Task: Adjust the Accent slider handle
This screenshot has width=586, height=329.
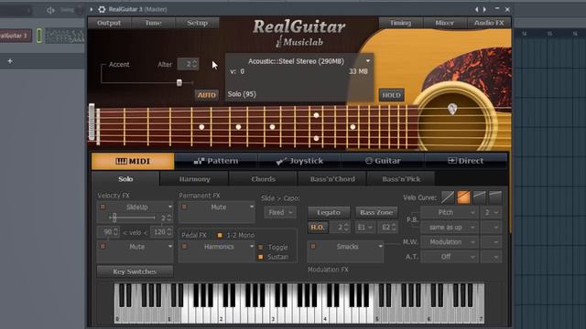Action: tap(179, 82)
